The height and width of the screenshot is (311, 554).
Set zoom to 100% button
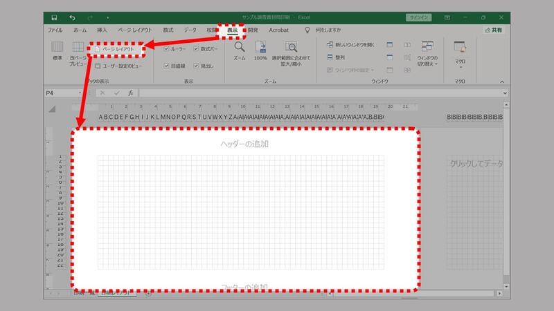[x=260, y=50]
